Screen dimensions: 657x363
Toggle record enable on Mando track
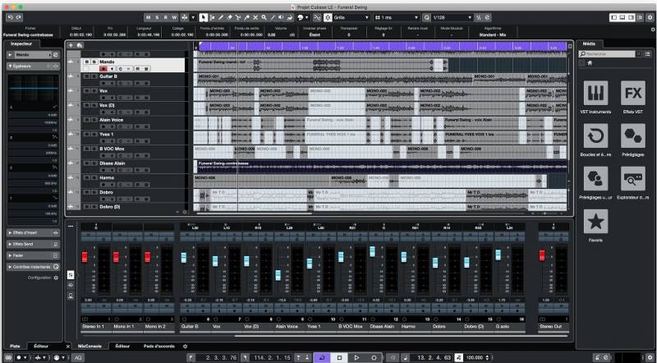pyautogui.click(x=105, y=69)
